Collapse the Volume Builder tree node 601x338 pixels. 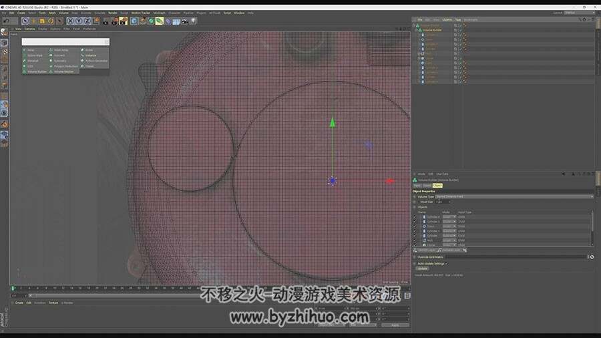tap(416, 30)
